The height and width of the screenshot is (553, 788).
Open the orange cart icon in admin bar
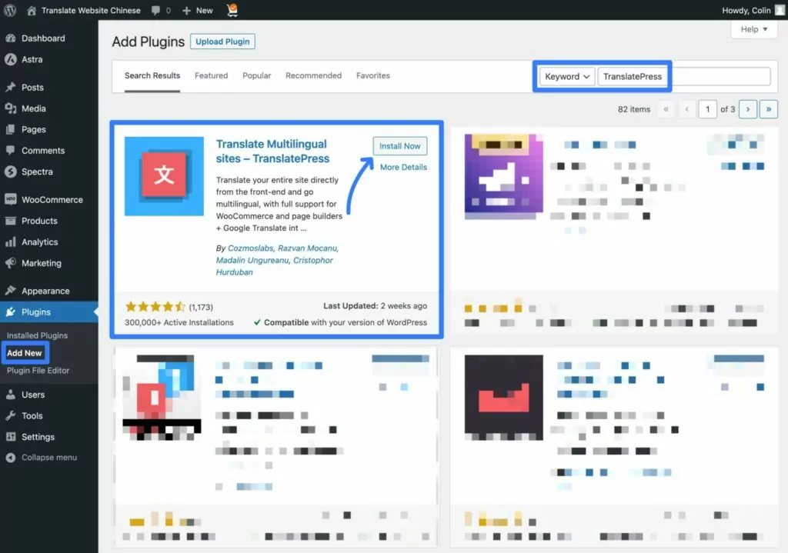tap(232, 10)
